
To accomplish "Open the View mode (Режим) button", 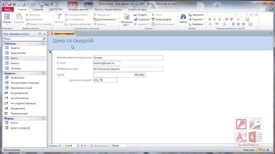I will tap(7, 19).
